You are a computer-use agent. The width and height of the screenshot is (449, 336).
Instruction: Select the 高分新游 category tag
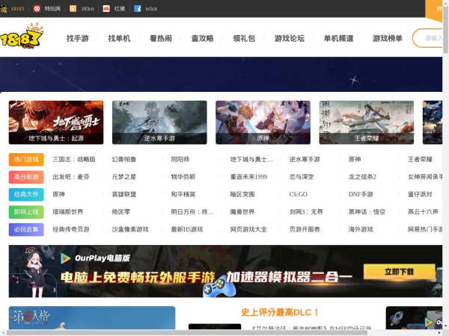pyautogui.click(x=26, y=177)
